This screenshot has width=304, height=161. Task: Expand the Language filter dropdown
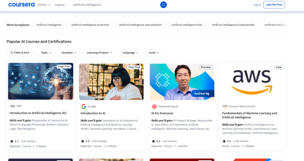131,53
